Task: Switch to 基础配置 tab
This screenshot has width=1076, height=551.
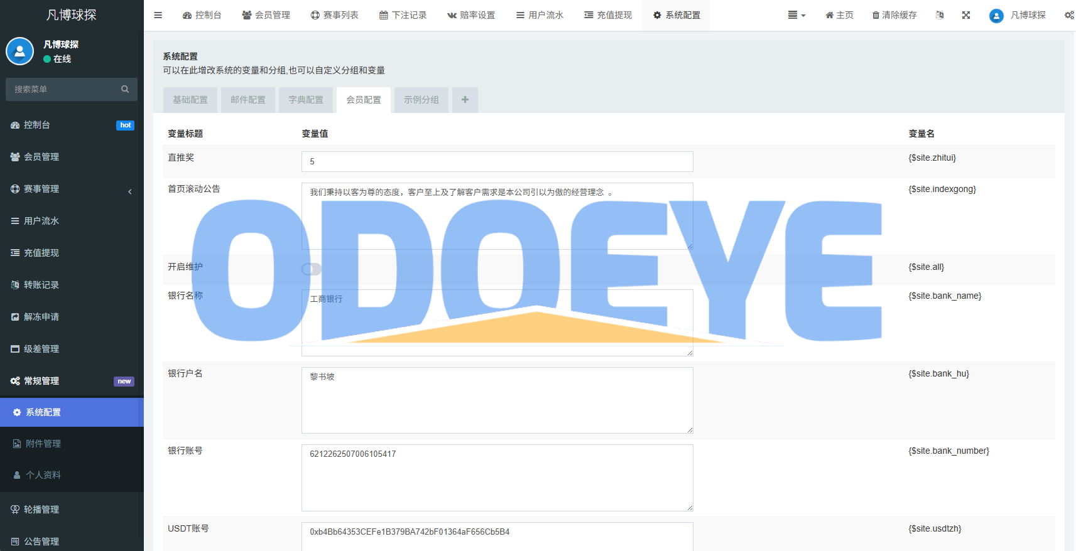Action: 190,100
